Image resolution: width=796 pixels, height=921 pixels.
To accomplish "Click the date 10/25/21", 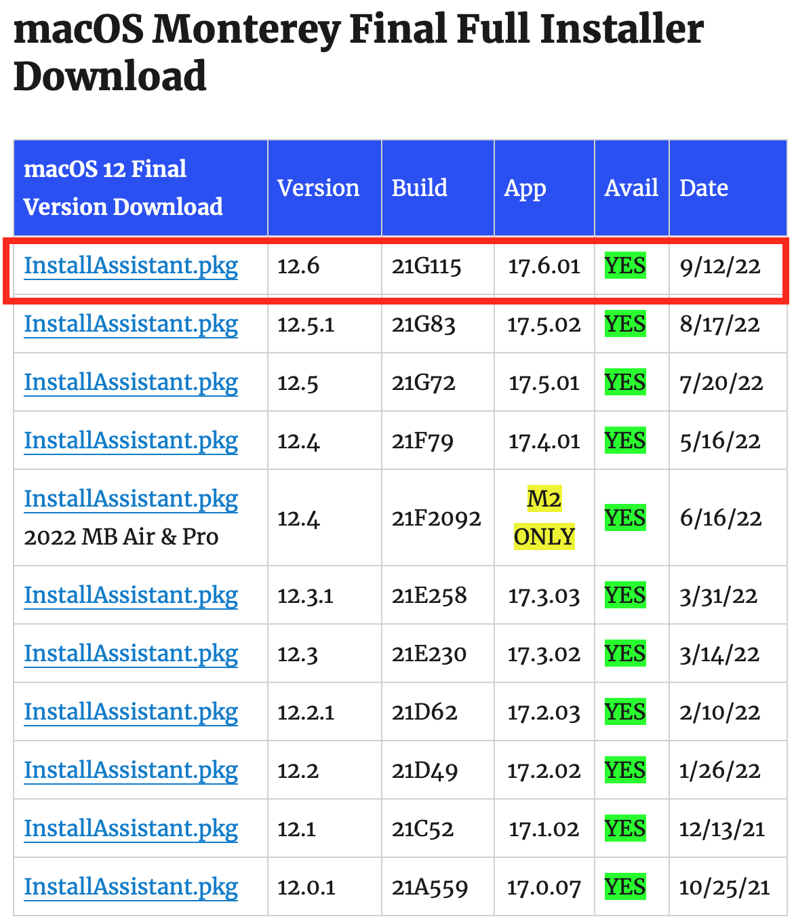I will pyautogui.click(x=725, y=888).
